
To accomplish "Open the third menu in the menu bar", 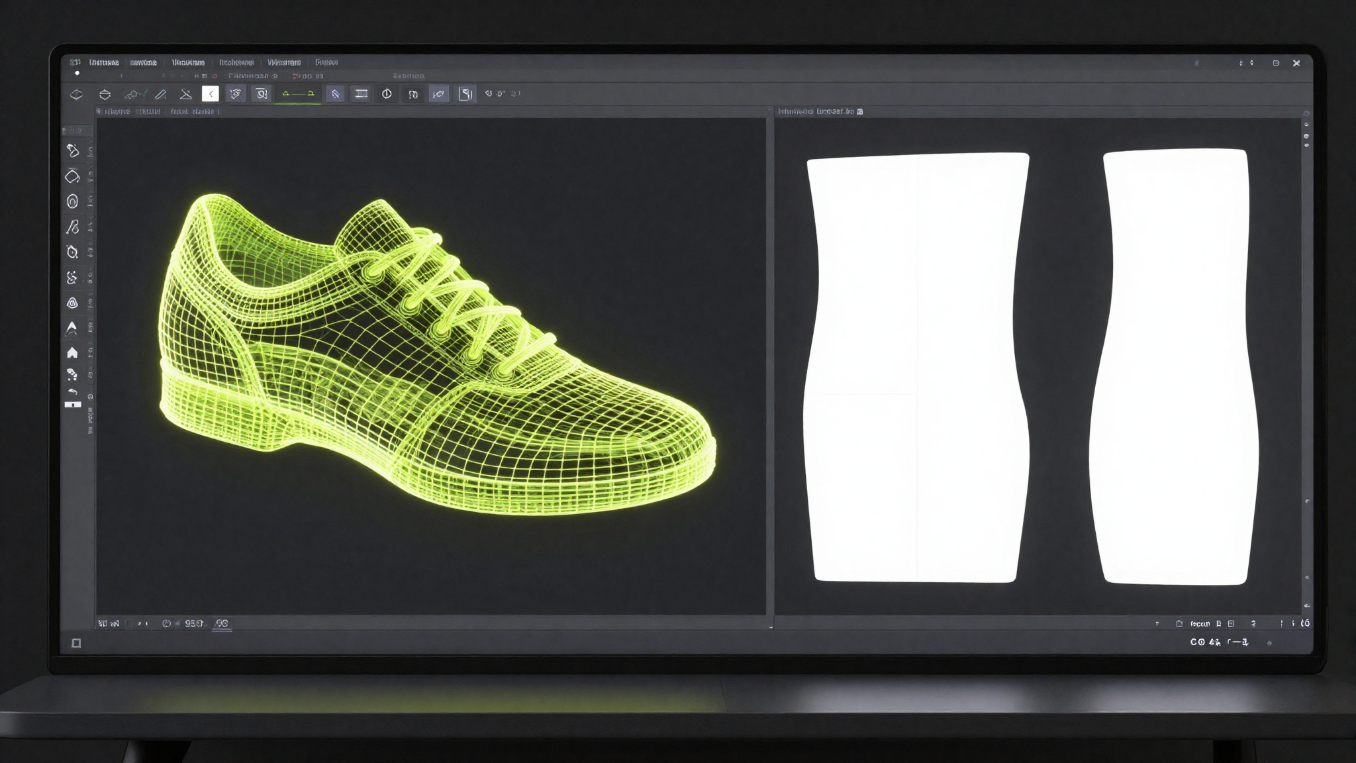I will [188, 62].
